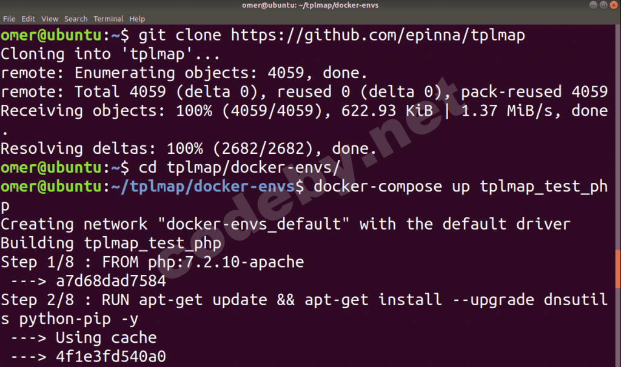Click the window title omer@ubuntu: ~/tplmap/docker-envs

tap(310, 6)
